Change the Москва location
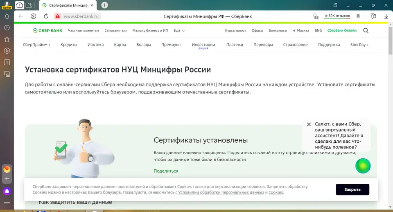The image size is (393, 212). (x=301, y=31)
